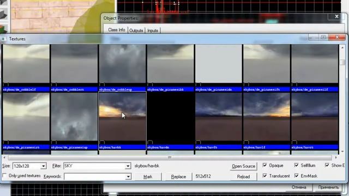Screen dimensions: 349x196
Task: Toggle the EnvMask checkbox
Action: (297, 175)
